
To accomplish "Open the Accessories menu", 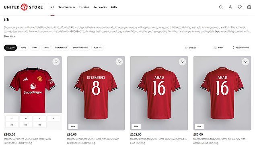I will point(100,7).
